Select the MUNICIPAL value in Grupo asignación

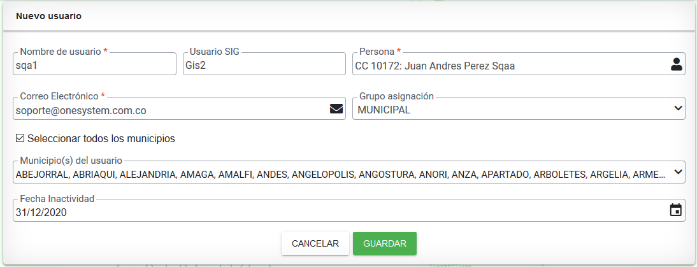[384, 110]
